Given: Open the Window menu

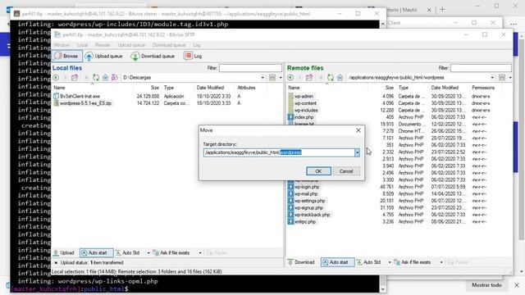Looking at the screenshot, I should click(x=62, y=45).
